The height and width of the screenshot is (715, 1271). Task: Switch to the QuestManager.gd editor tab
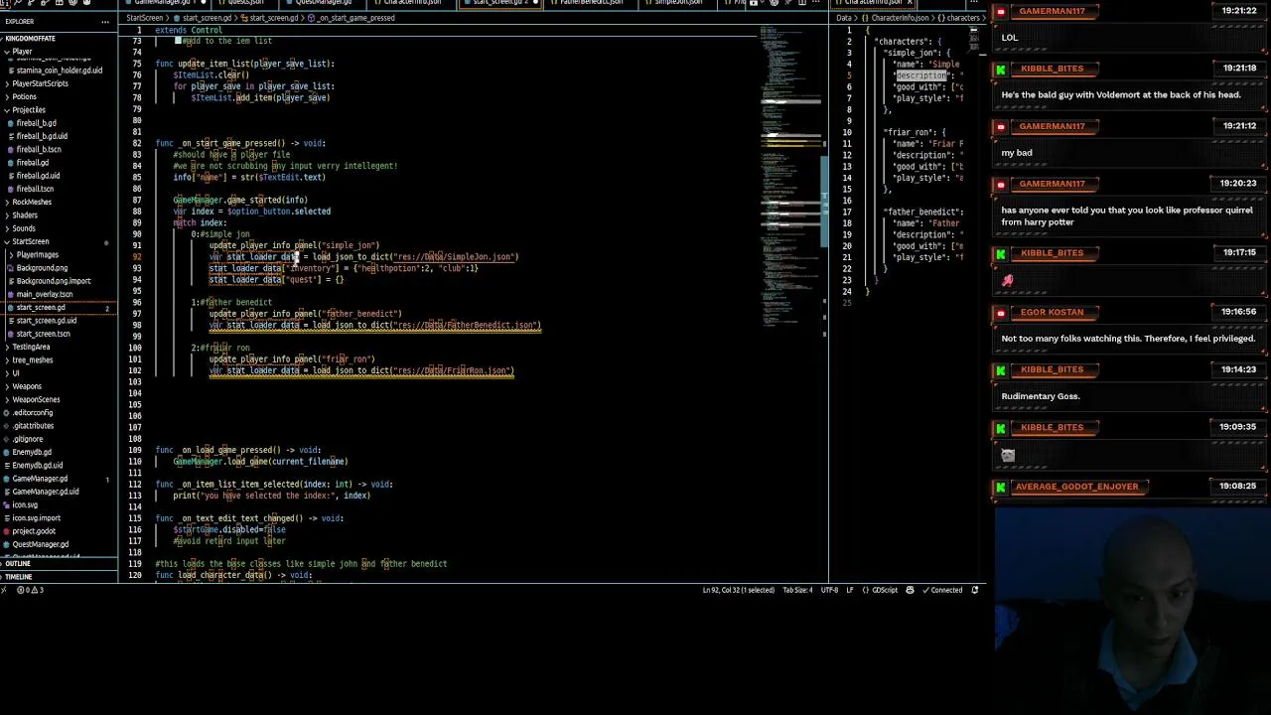point(323,3)
